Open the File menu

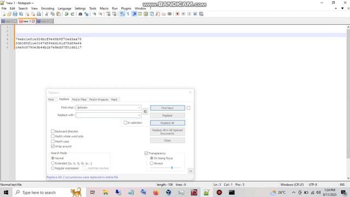click(4, 9)
